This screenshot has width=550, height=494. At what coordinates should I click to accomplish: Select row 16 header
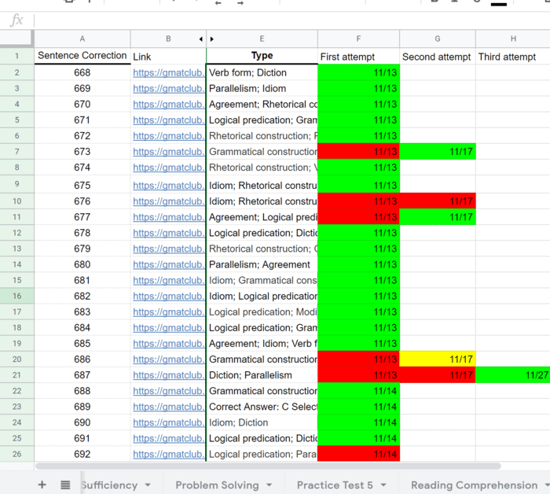click(x=16, y=296)
